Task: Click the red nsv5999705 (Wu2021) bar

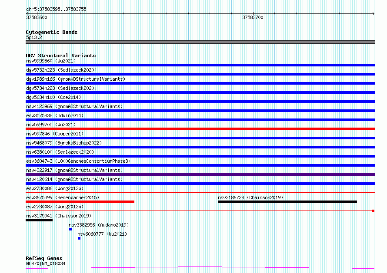Action: coord(200,129)
